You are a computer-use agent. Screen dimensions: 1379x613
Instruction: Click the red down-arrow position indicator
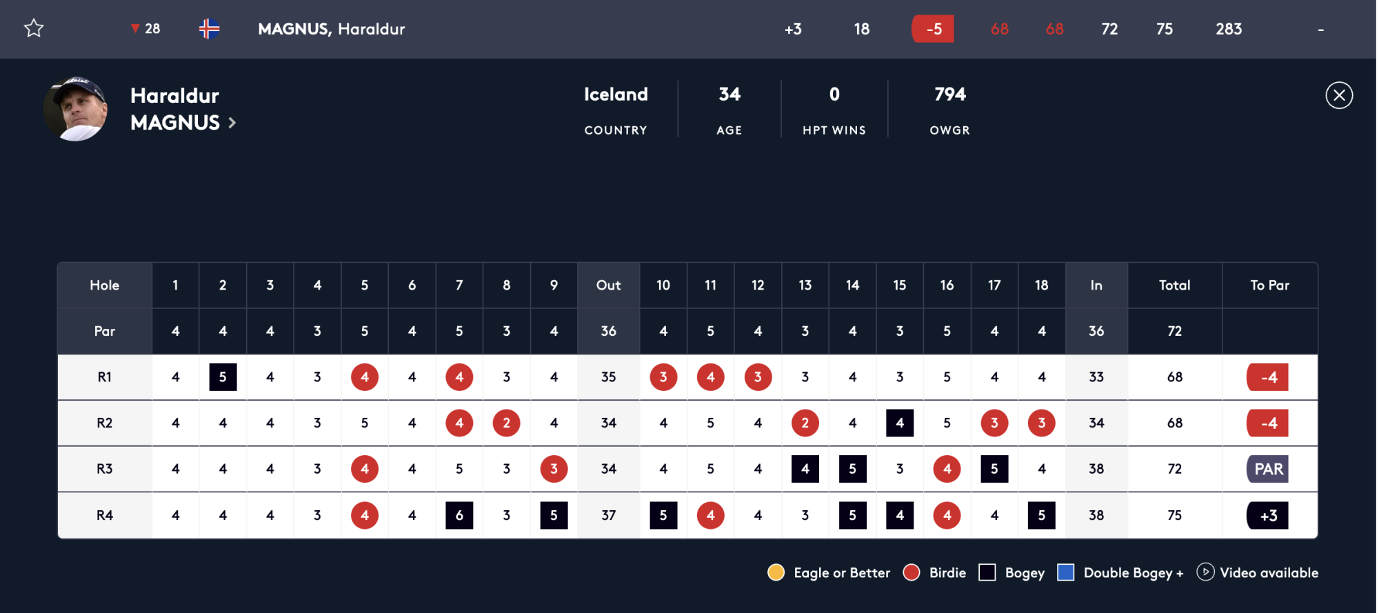pos(135,28)
